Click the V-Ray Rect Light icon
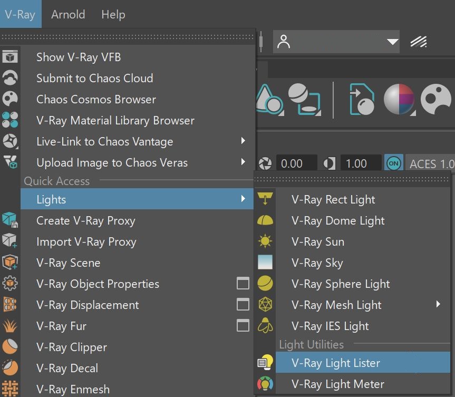The height and width of the screenshot is (397, 455). (265, 198)
